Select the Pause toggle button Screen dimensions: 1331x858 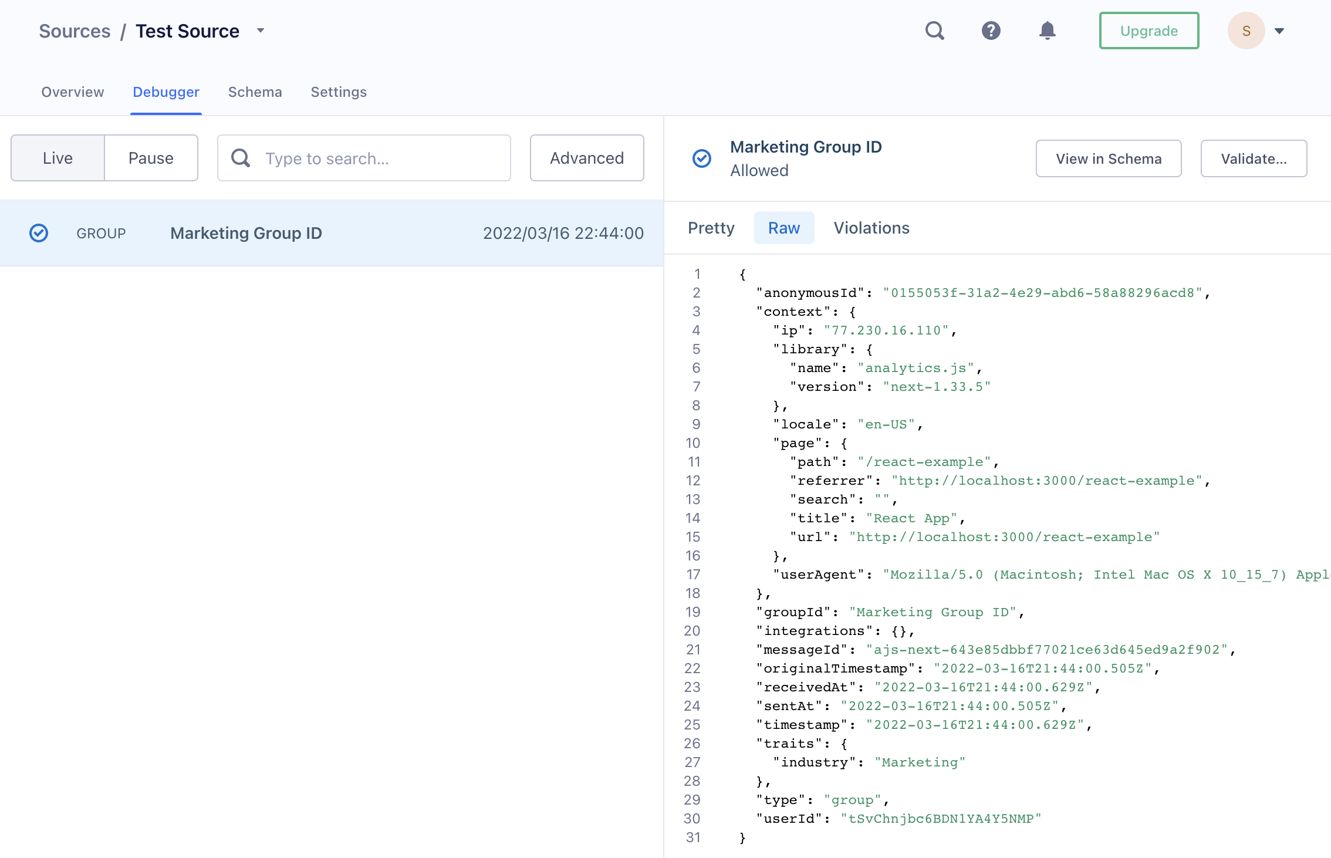[151, 158]
